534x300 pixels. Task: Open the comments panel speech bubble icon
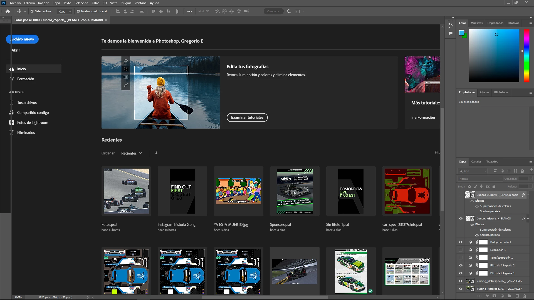[451, 33]
